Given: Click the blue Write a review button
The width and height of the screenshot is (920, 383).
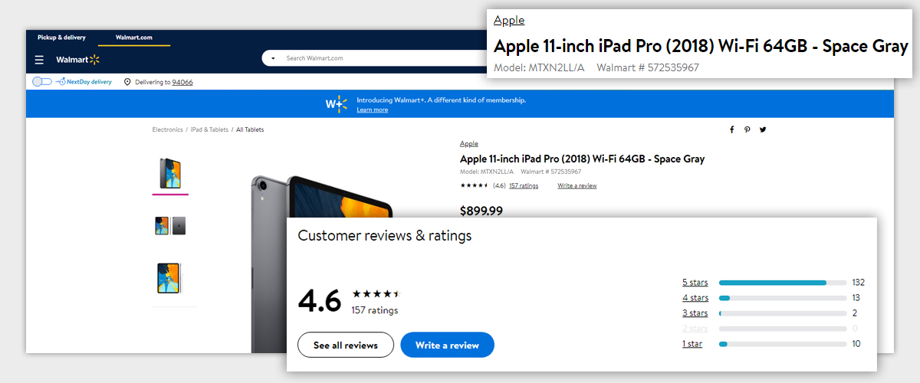Looking at the screenshot, I should coord(447,345).
